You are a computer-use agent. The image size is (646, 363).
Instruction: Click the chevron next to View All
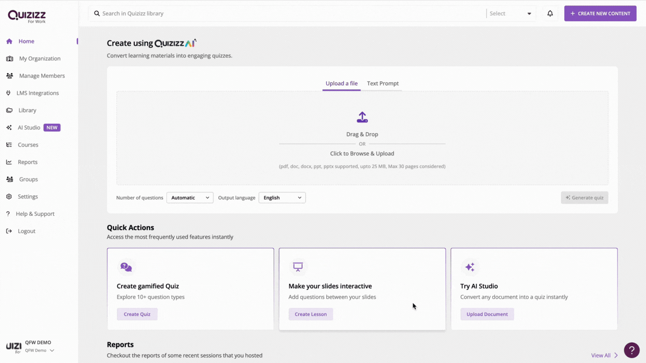[616, 356]
